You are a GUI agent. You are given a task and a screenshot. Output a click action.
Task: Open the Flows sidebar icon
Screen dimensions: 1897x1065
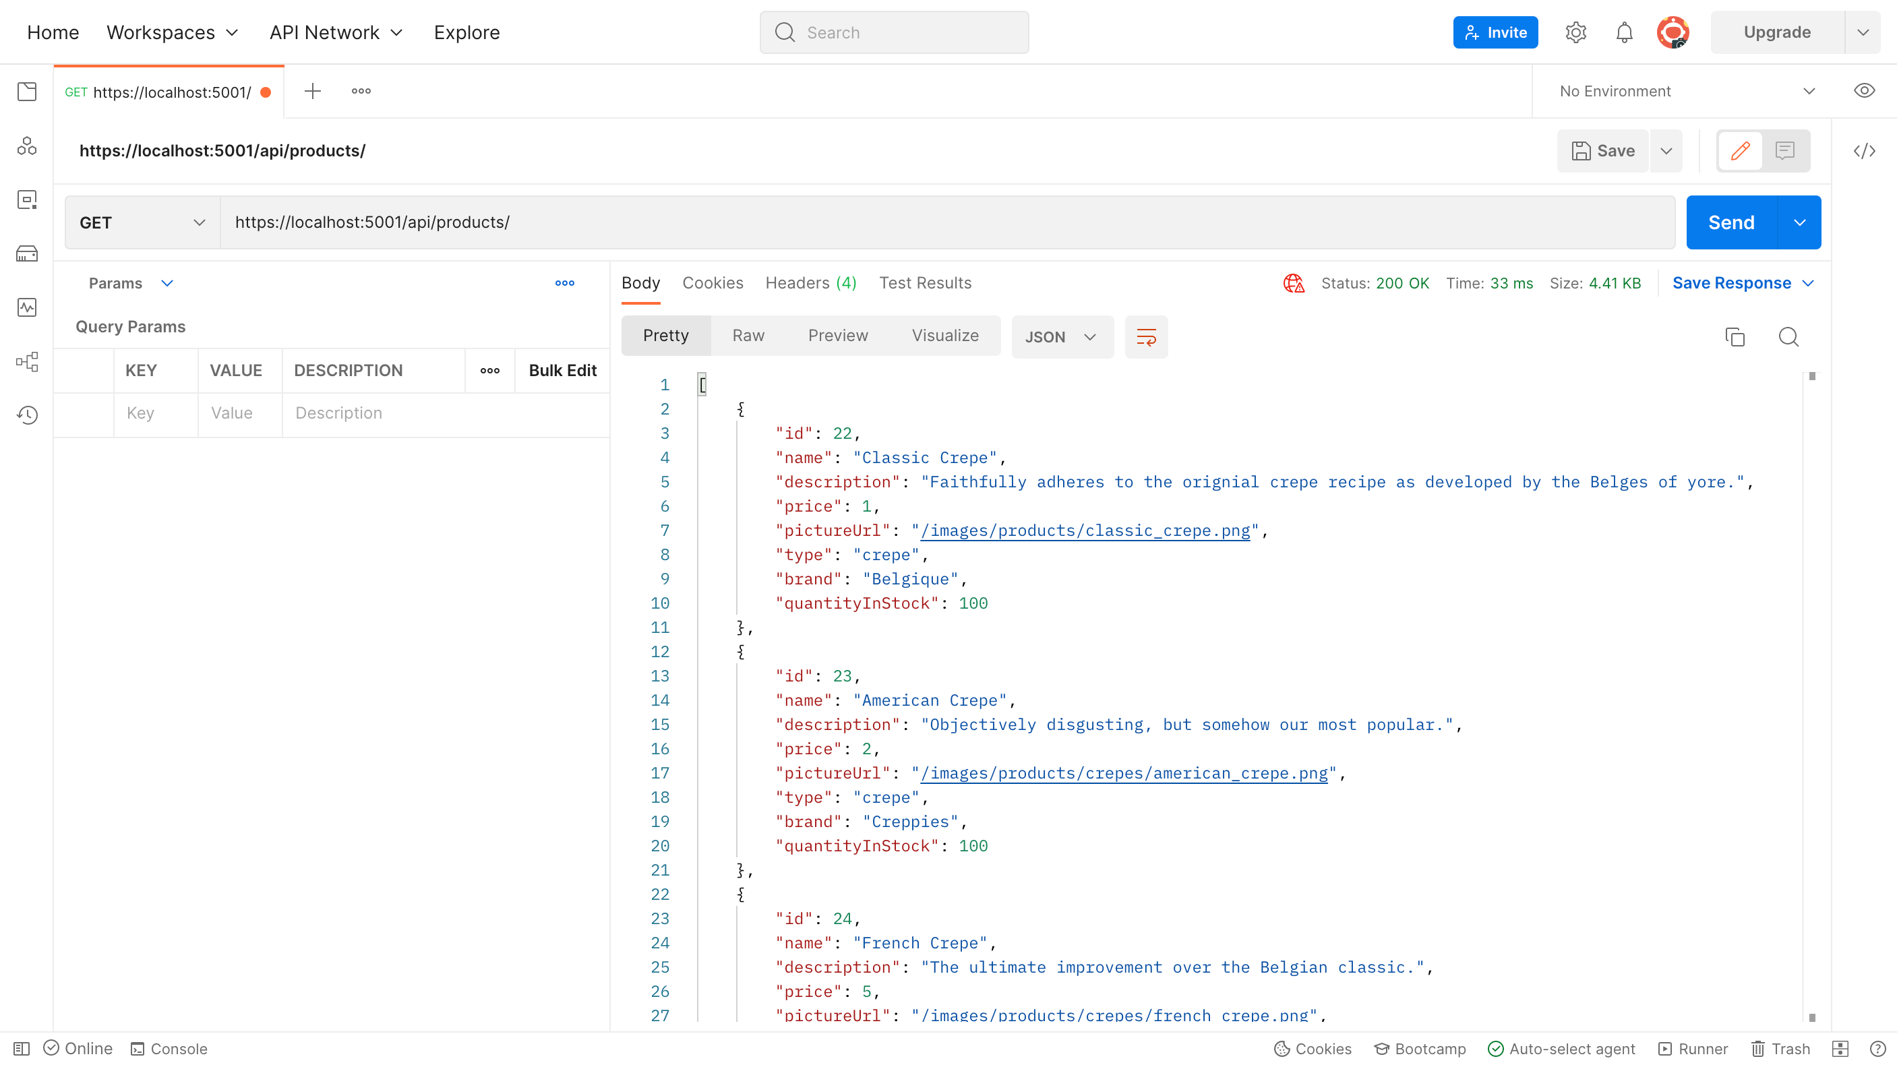pos(27,361)
